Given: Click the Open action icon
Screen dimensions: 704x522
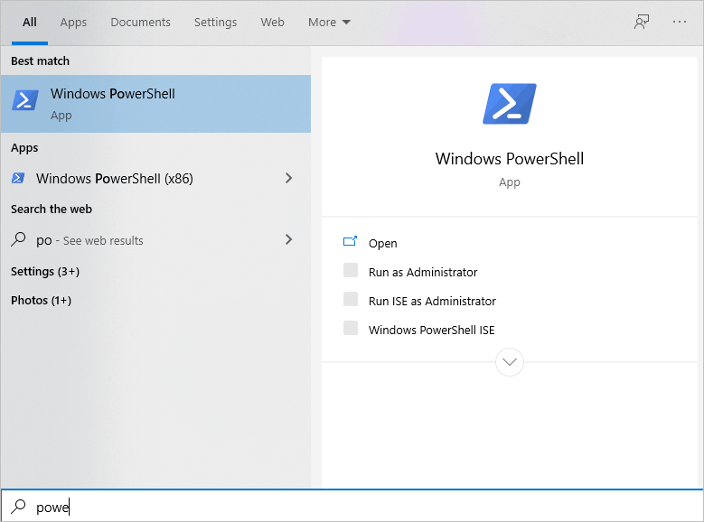Looking at the screenshot, I should [351, 241].
